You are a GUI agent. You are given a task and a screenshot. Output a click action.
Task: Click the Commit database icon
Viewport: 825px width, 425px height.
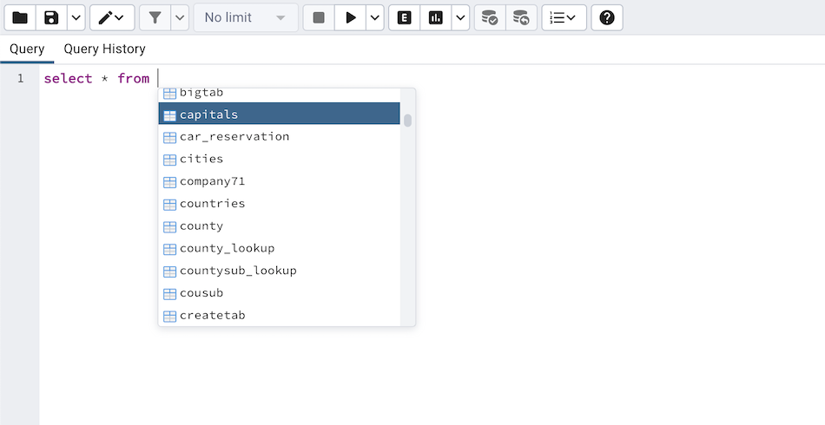[490, 17]
